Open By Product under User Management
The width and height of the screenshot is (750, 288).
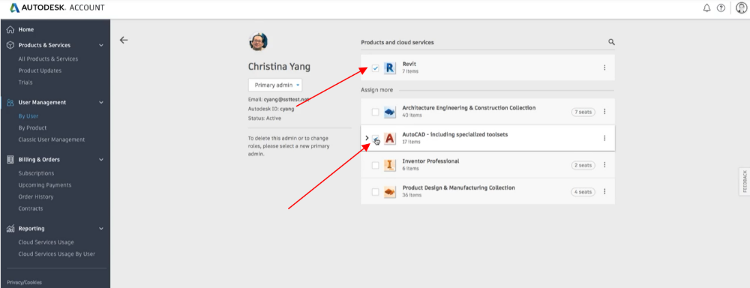[x=32, y=128]
